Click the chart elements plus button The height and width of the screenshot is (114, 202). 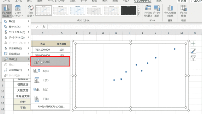[193, 43]
